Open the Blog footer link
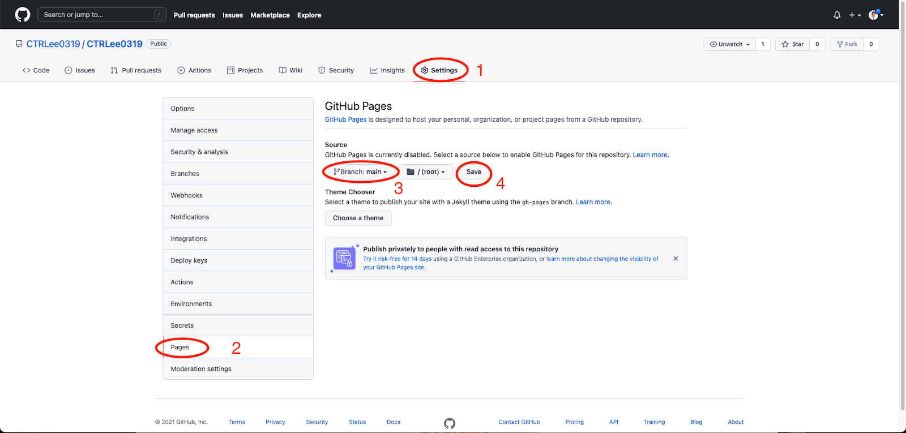Viewport: 906px width, 433px height. (696, 422)
